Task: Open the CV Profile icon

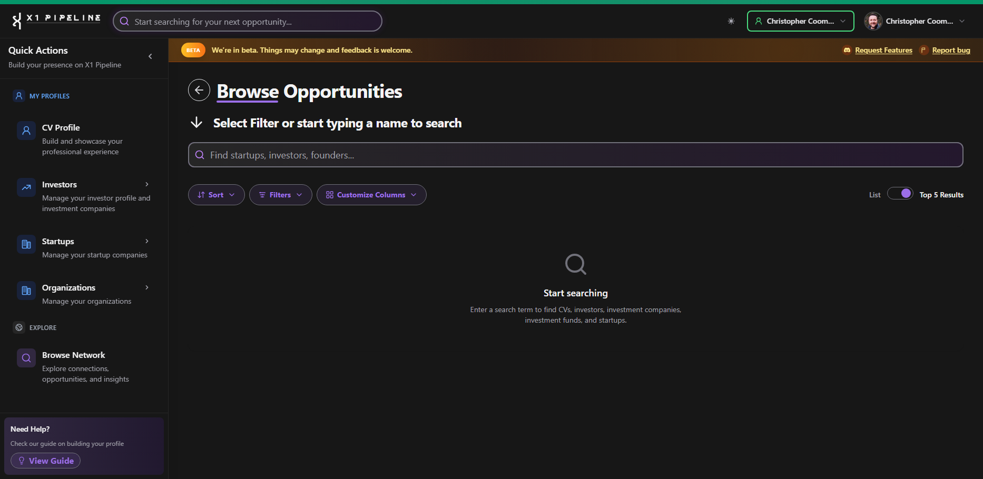Action: coord(26,131)
